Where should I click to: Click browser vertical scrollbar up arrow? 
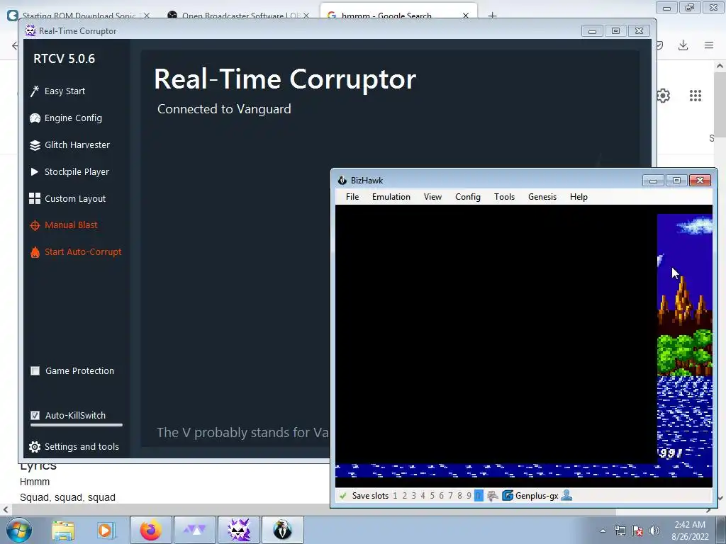pos(720,66)
